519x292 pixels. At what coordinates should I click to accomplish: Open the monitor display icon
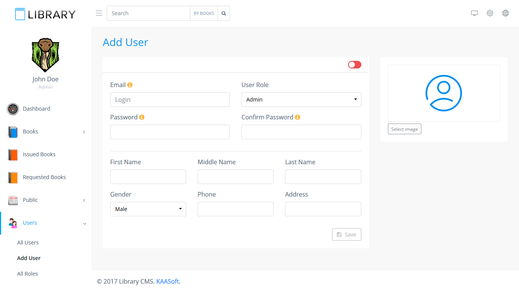point(474,13)
